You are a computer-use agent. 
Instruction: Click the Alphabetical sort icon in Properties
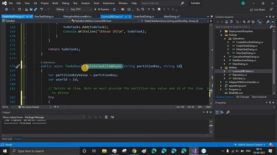(222, 112)
